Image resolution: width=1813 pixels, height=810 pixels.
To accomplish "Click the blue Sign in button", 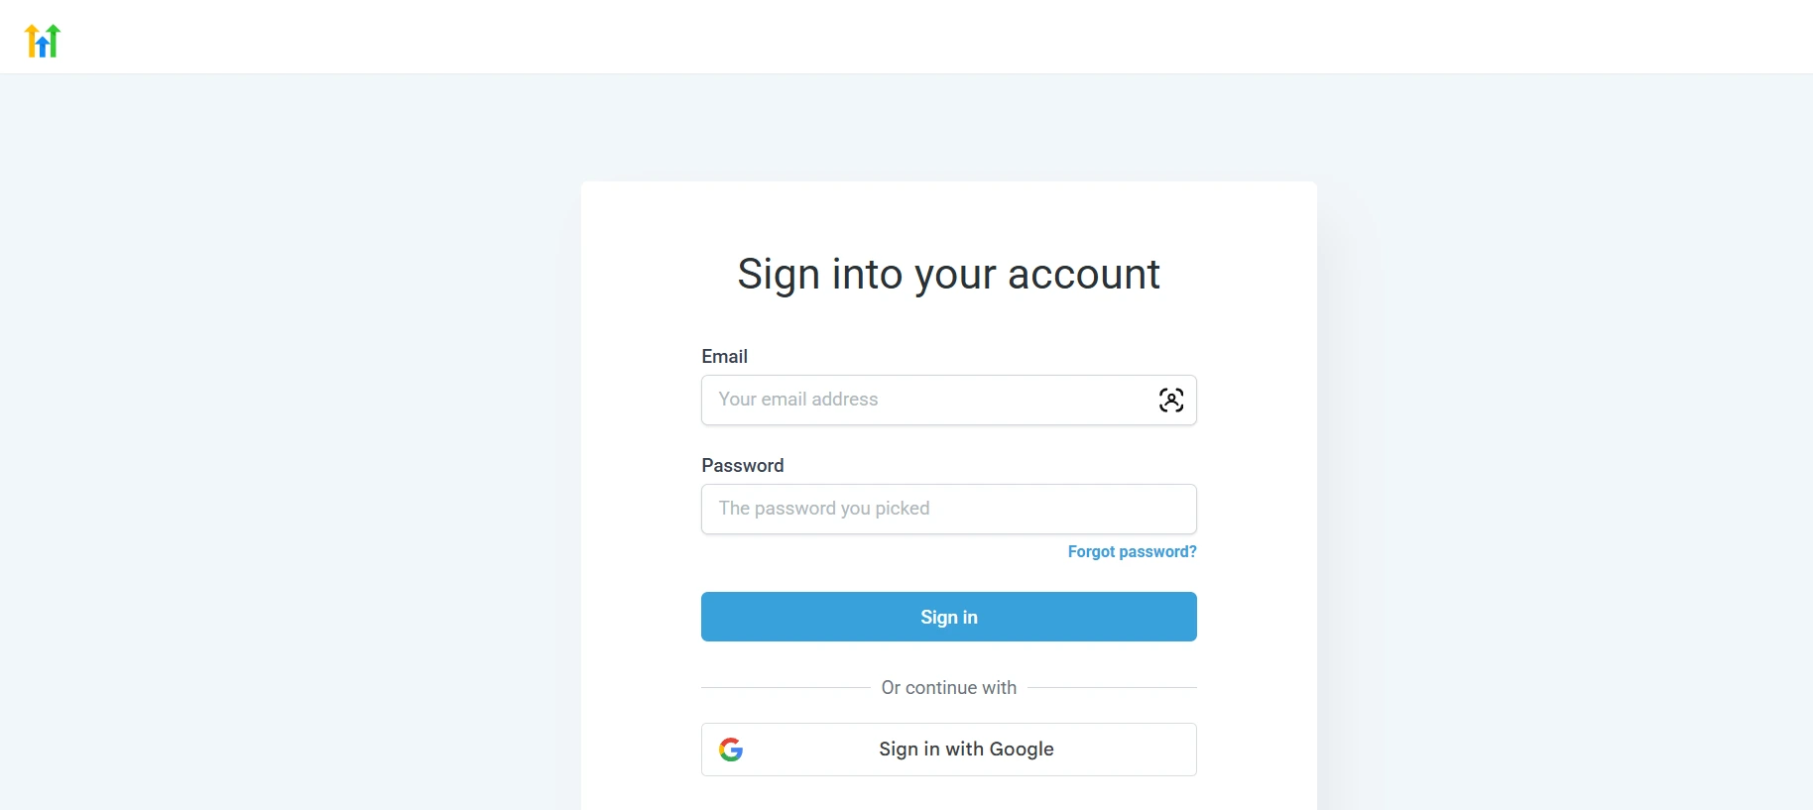I will [949, 617].
